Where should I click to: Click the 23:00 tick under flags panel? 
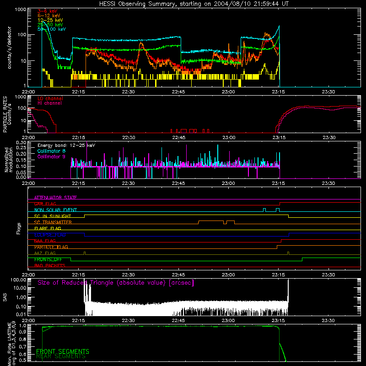pyautogui.click(x=228, y=275)
